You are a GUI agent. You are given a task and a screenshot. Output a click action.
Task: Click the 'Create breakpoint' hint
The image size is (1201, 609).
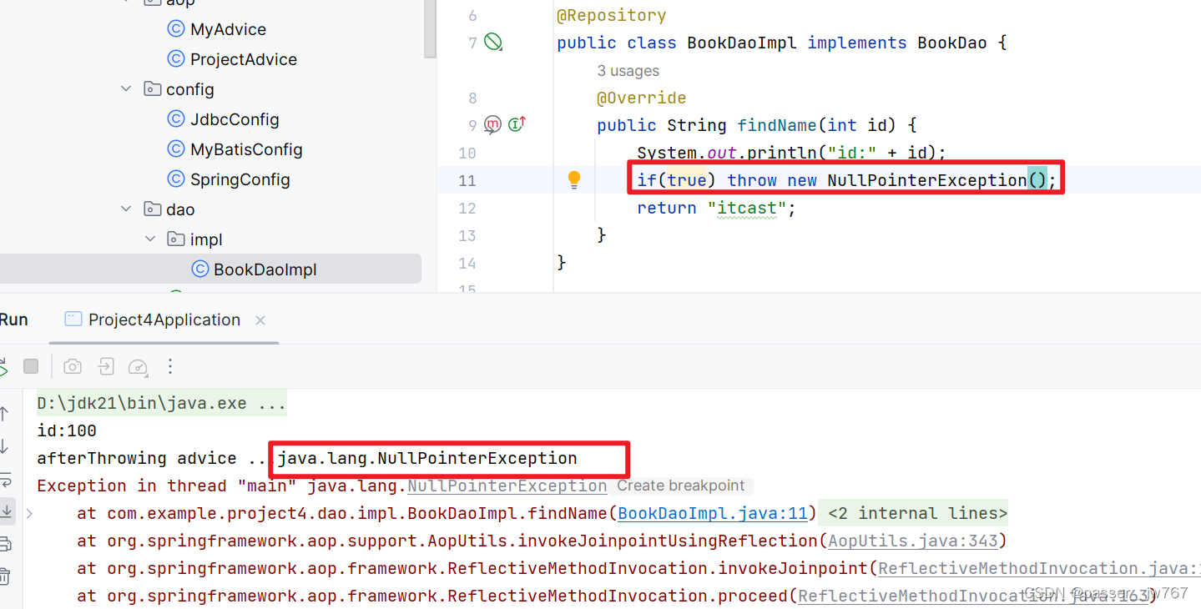click(x=680, y=486)
